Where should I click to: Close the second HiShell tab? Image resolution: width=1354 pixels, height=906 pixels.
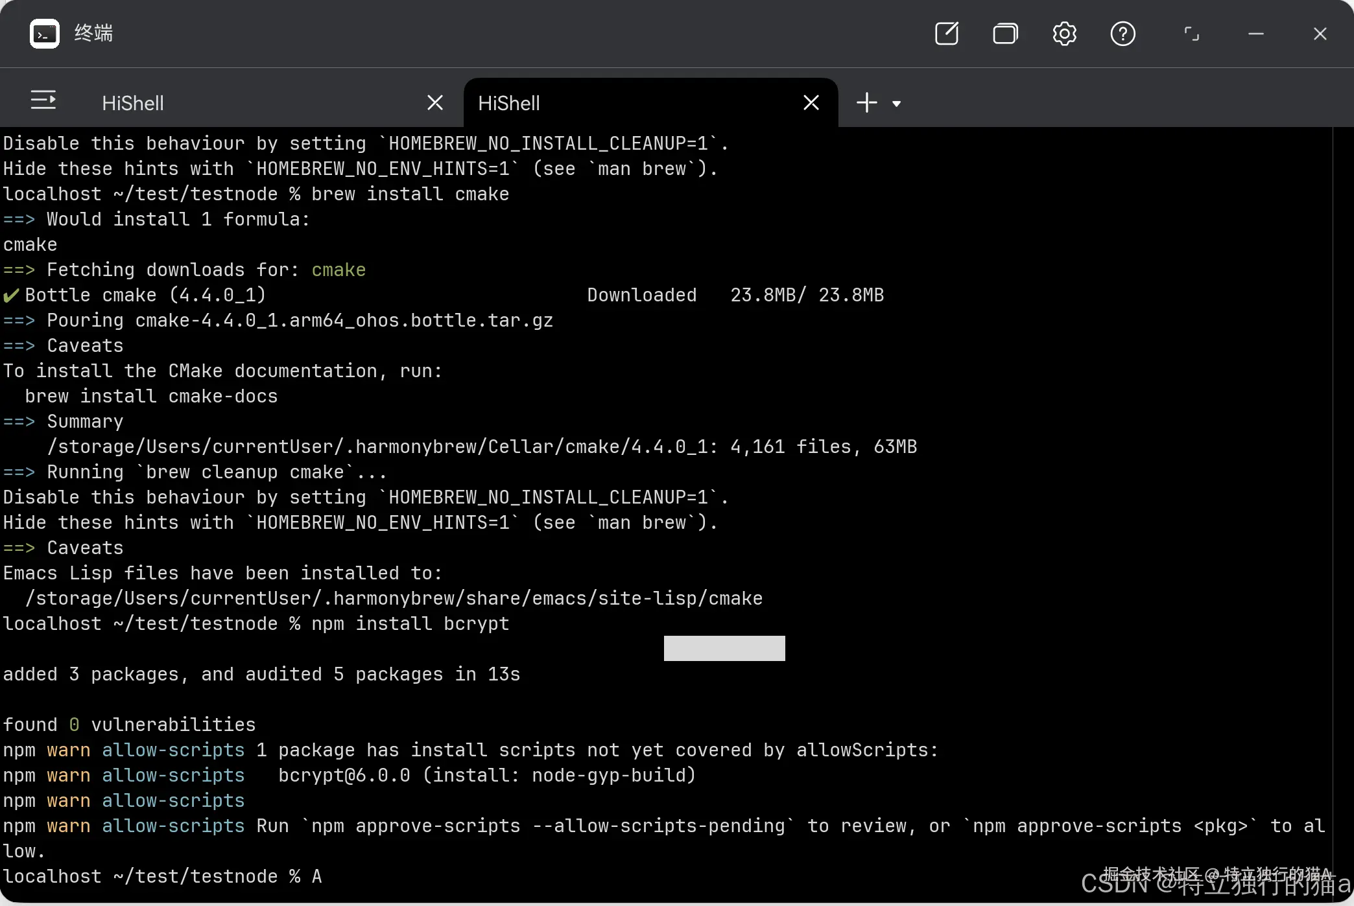(811, 102)
